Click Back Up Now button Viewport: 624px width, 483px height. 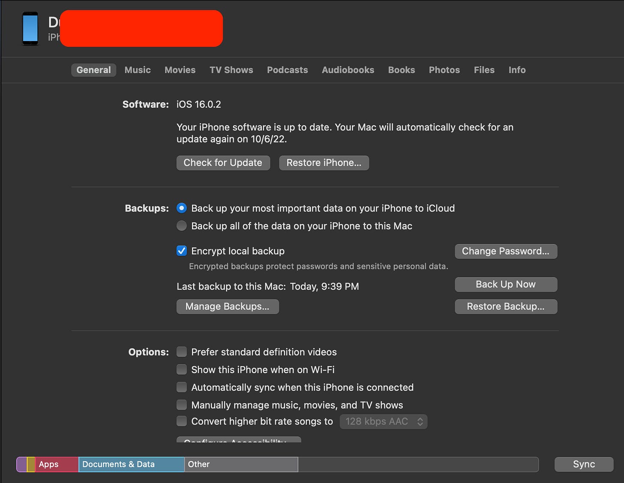(506, 284)
